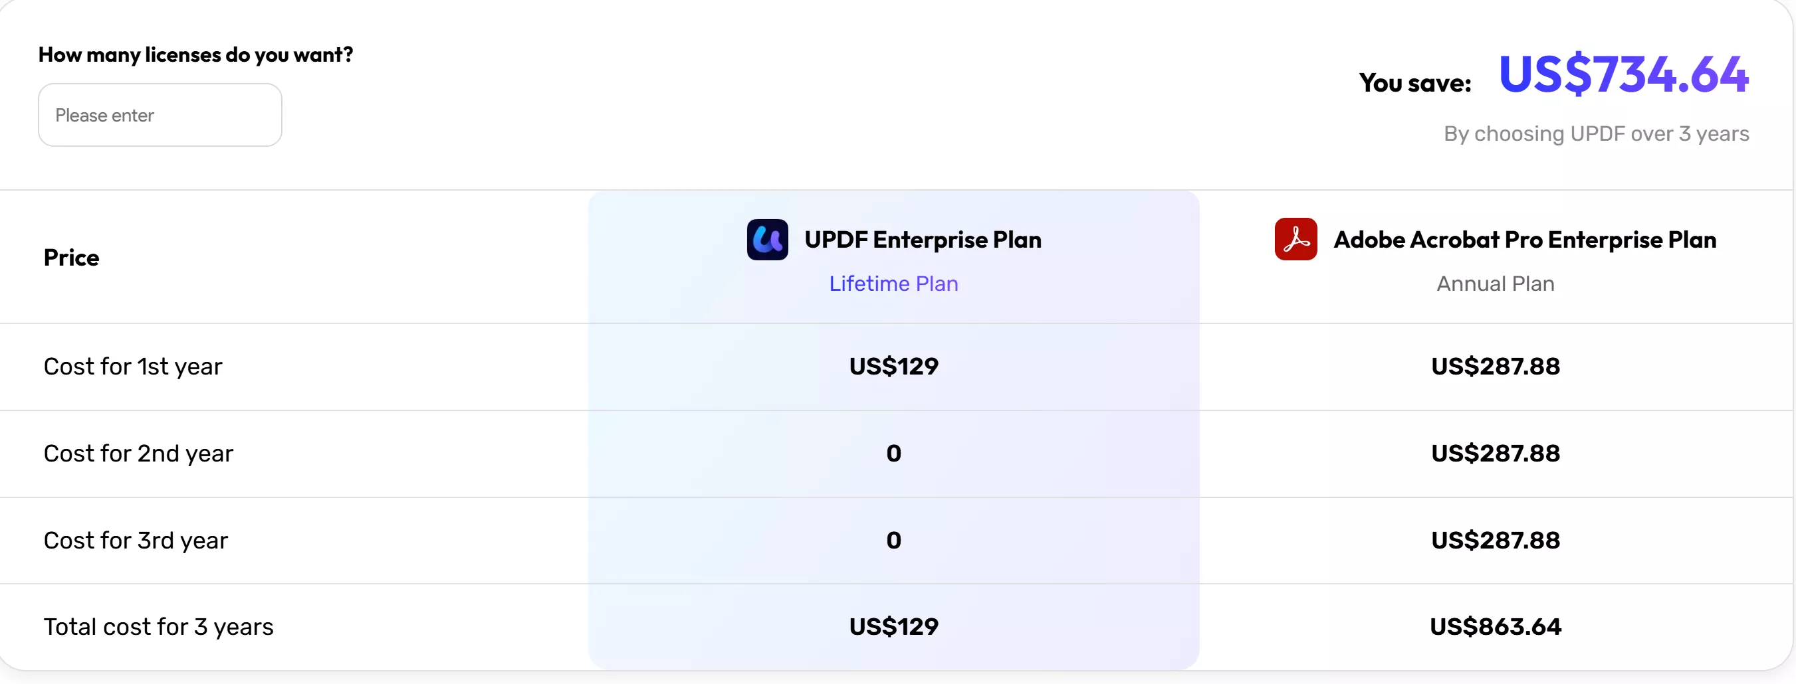
Task: Click the US$287.88 first year Adobe price
Action: [1495, 367]
